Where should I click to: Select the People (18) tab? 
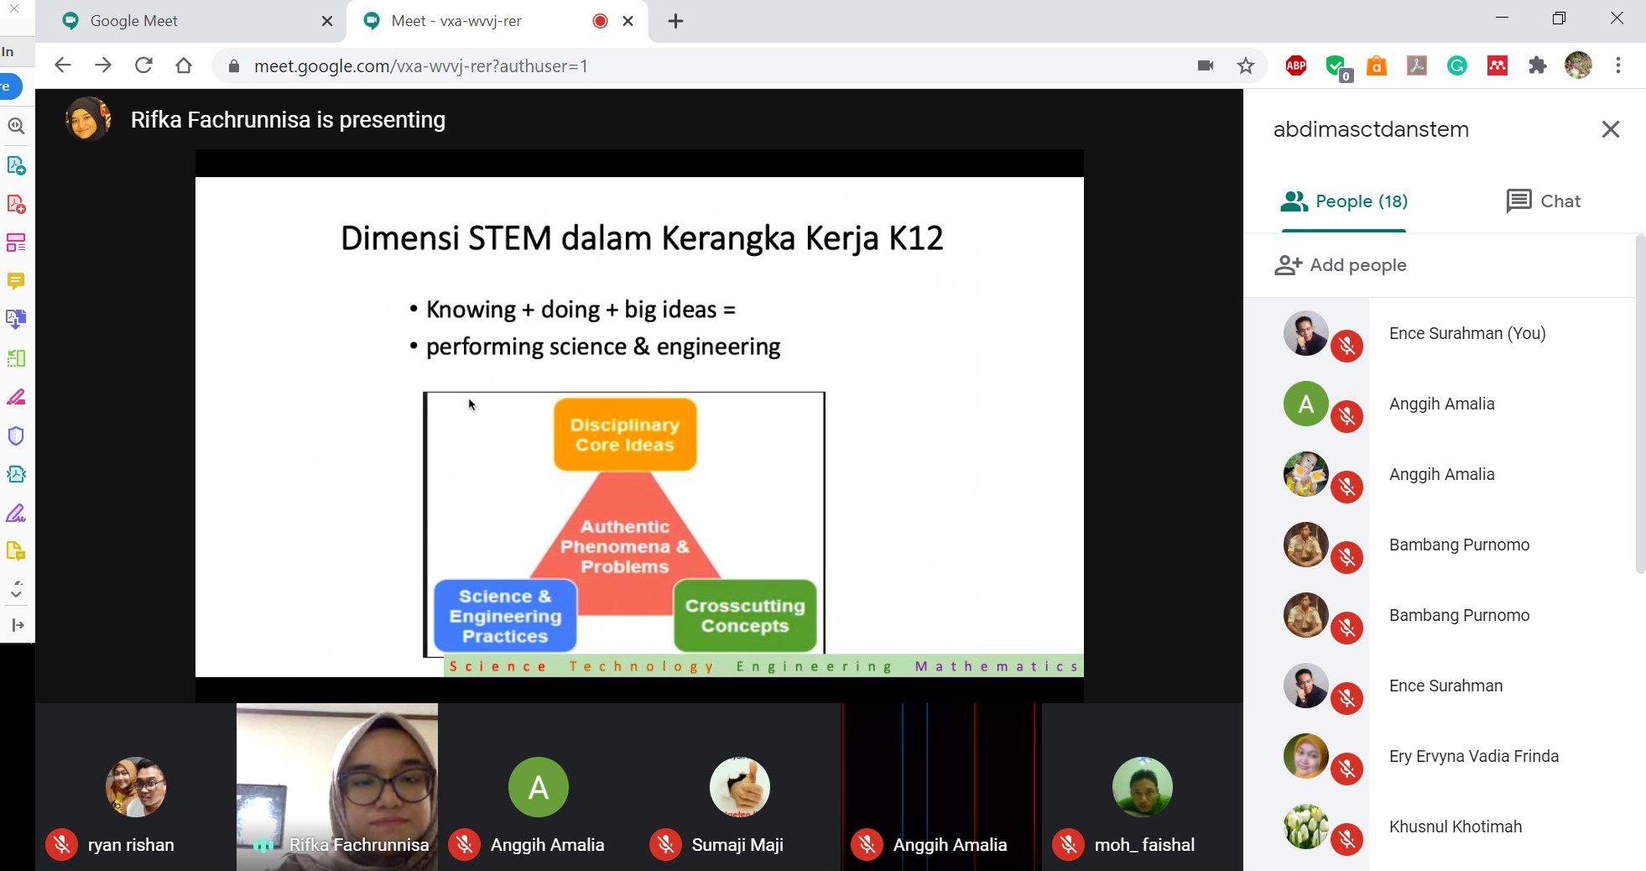click(x=1344, y=201)
